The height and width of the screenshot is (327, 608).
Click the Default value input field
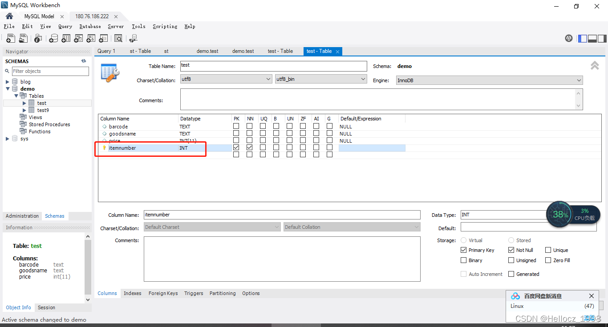coord(528,227)
